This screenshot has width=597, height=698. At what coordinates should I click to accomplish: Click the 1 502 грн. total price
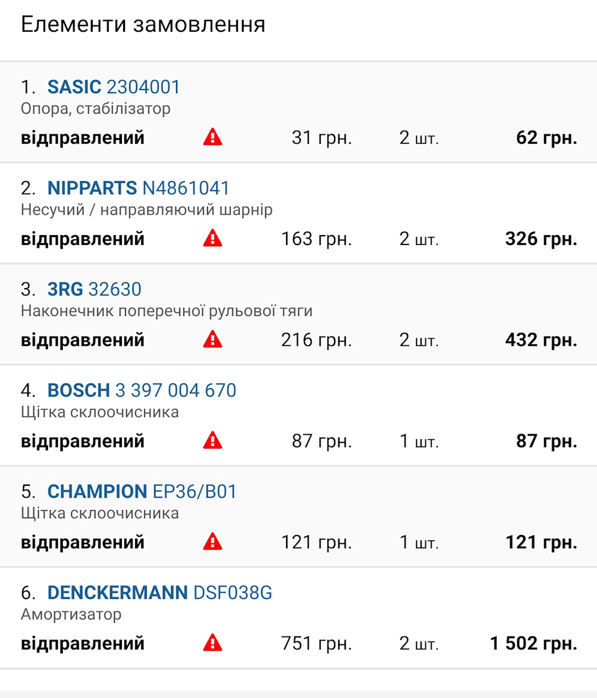(534, 643)
